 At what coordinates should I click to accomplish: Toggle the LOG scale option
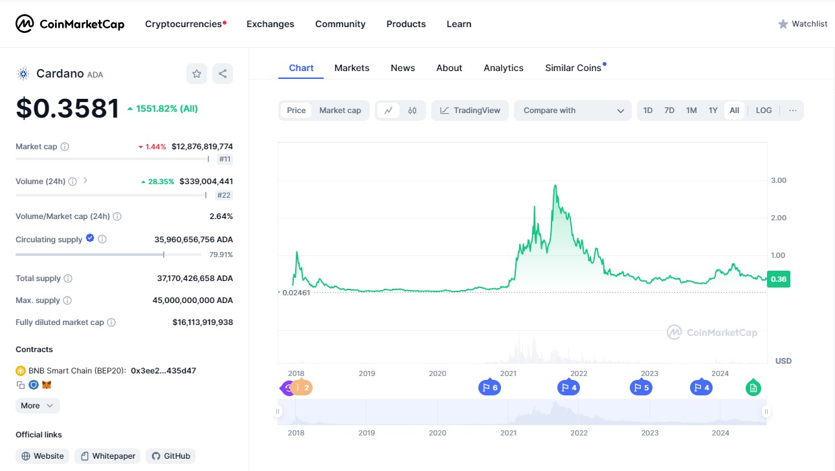(764, 110)
